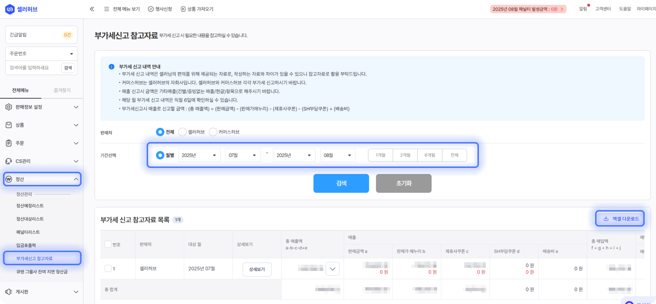Open the 판매정보 설정 gear icon menu

(9, 107)
